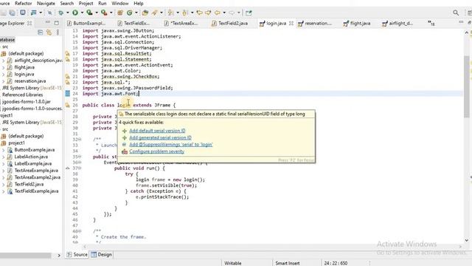The image size is (472, 266).
Task: Toggle Link with Editor in Package Explorer
Action: point(49,33)
